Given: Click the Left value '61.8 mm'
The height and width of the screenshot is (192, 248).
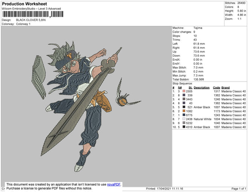Looking at the screenshot, I should 199,44.
